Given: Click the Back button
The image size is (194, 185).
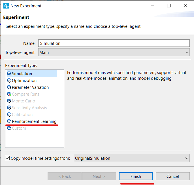Looking at the screenshot, I should [65, 176].
